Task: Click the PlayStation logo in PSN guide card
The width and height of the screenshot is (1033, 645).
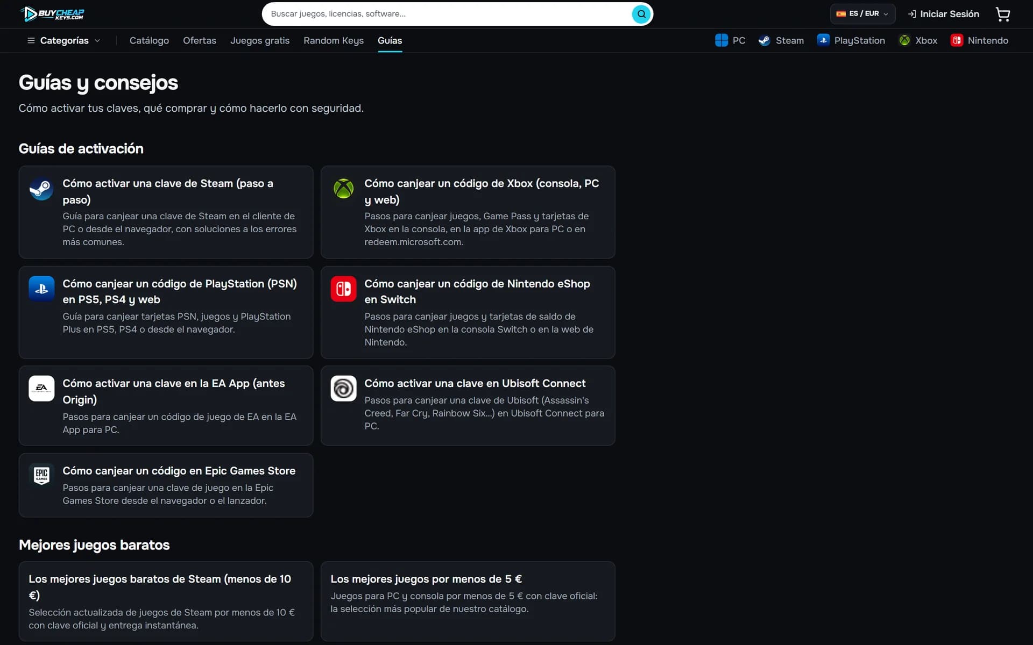Action: coord(41,289)
